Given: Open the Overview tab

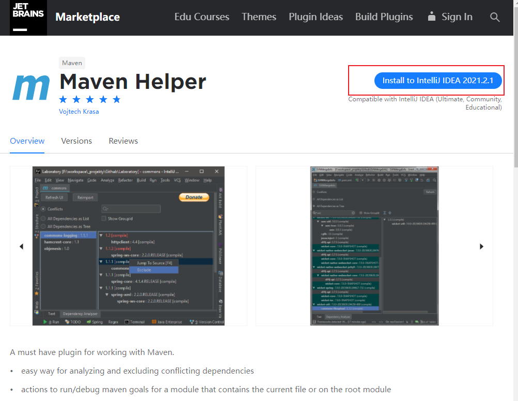Looking at the screenshot, I should click(27, 141).
